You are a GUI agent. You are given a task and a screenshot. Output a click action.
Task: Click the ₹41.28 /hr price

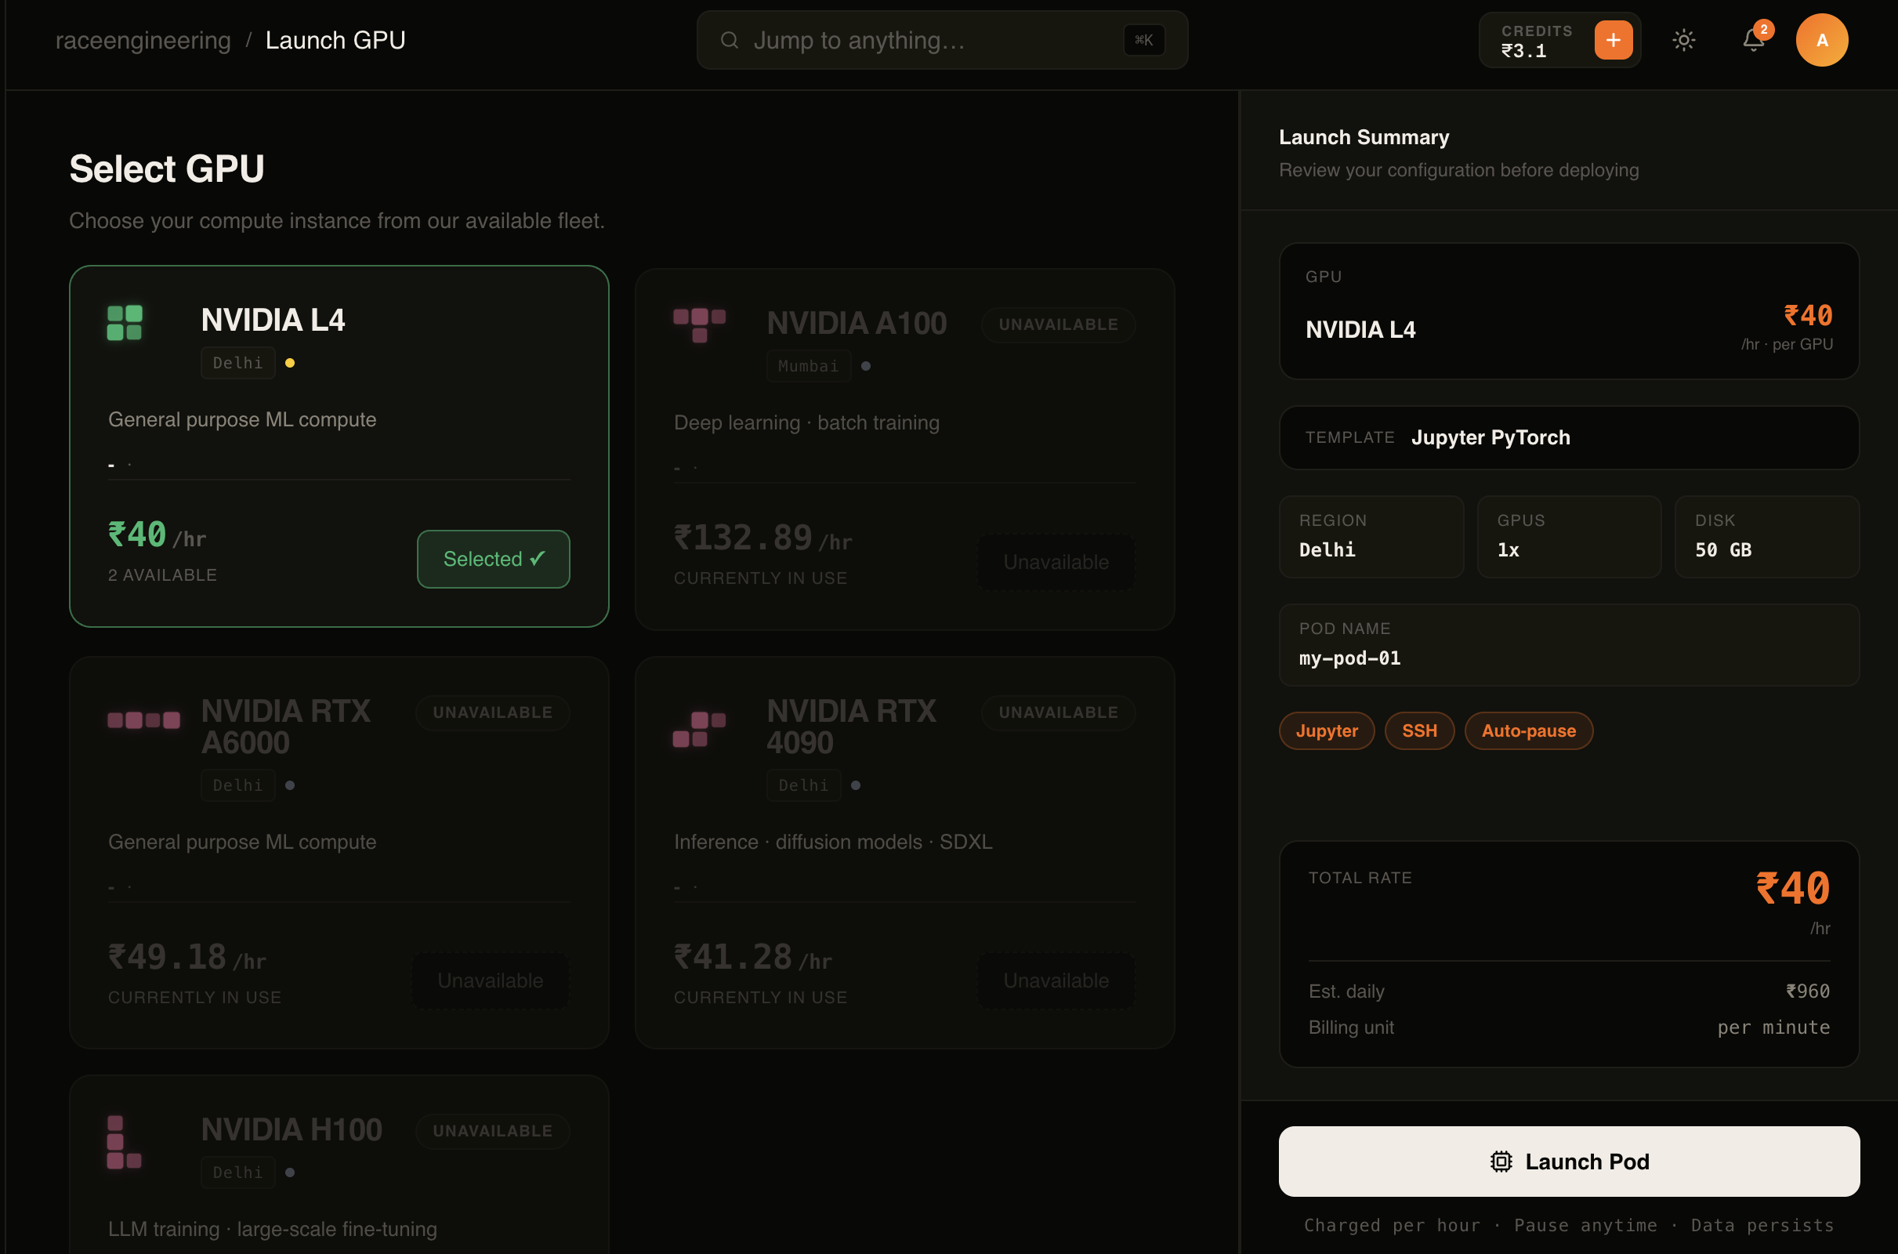tap(752, 957)
